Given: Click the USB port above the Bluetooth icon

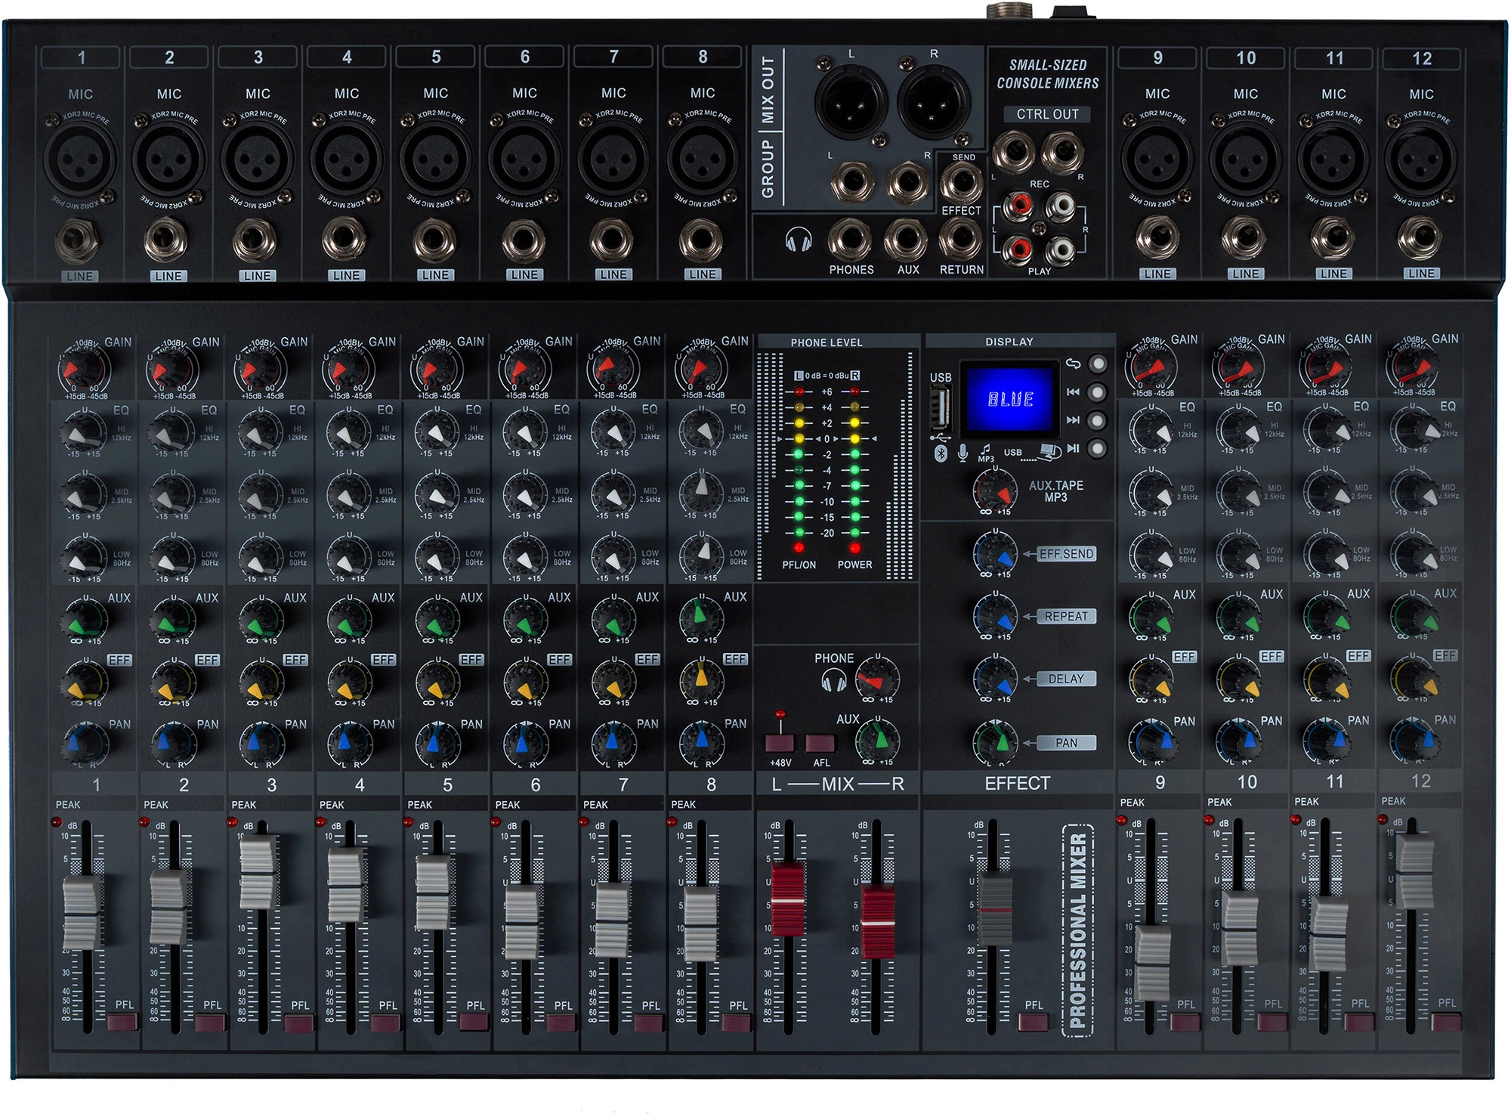Looking at the screenshot, I should (x=941, y=407).
